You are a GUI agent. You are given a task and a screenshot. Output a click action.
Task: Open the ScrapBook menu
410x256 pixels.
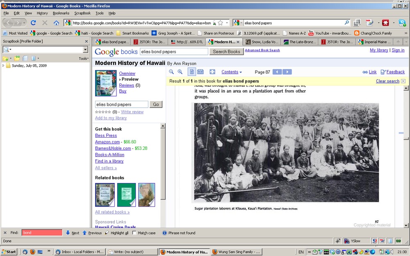point(82,13)
